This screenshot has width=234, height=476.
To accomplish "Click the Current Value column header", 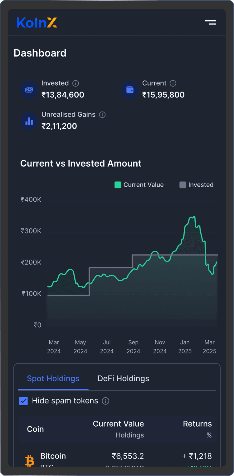I will pyautogui.click(x=118, y=424).
